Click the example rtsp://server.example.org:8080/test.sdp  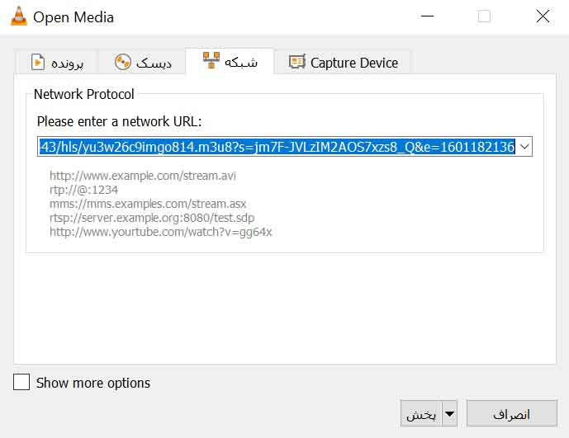(152, 218)
